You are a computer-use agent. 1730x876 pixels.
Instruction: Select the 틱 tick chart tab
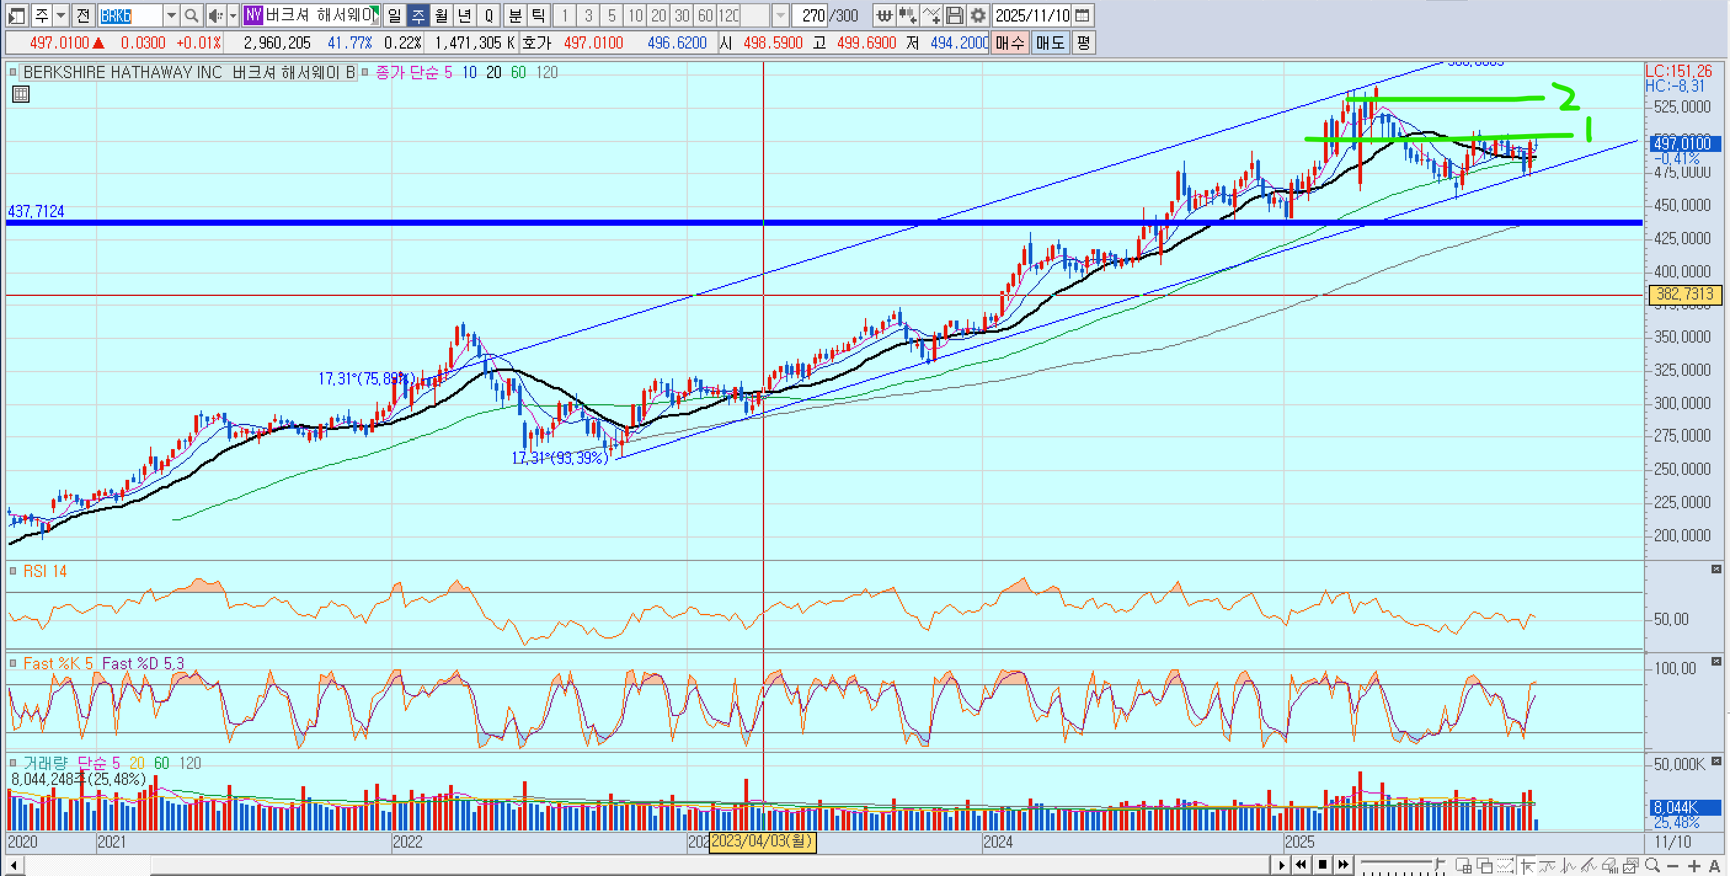point(537,15)
